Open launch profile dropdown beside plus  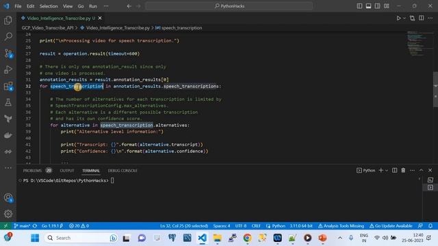(387, 170)
